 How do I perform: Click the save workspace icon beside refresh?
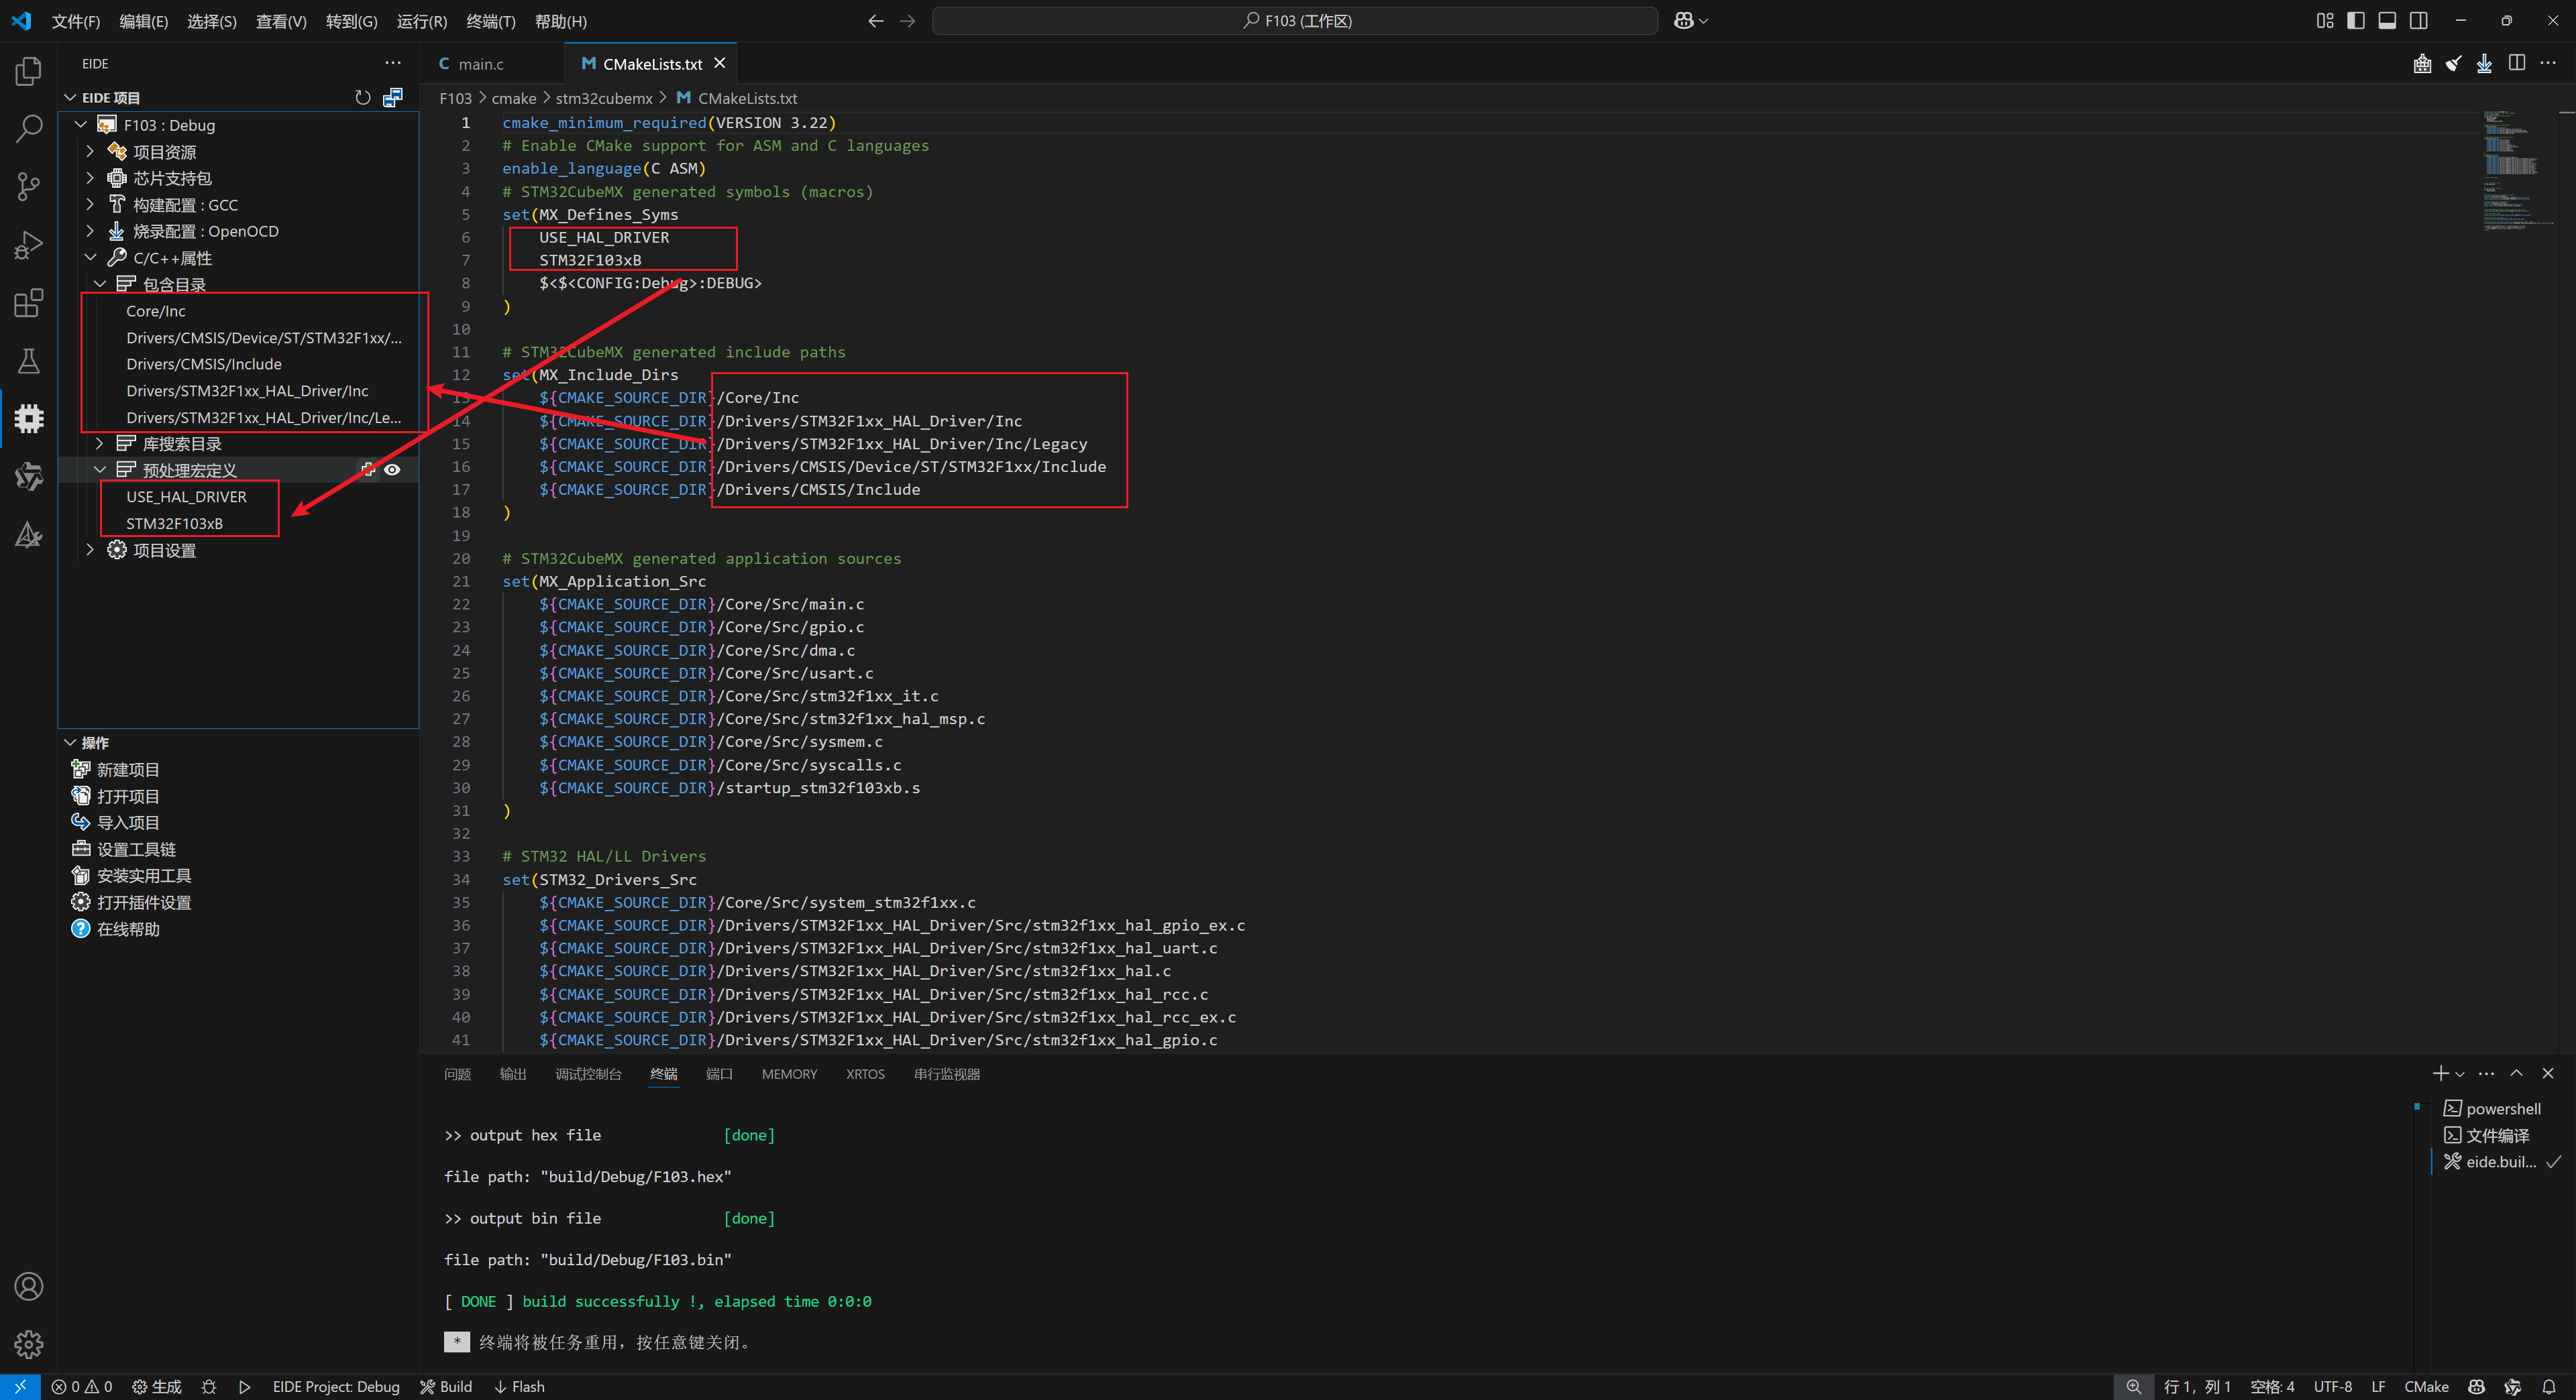pyautogui.click(x=393, y=97)
